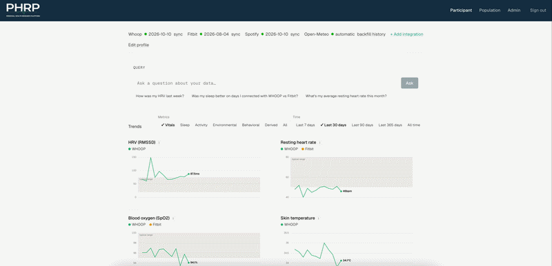Screen dimensions: 552x266
Task: Click the Ask button
Action: 409,83
